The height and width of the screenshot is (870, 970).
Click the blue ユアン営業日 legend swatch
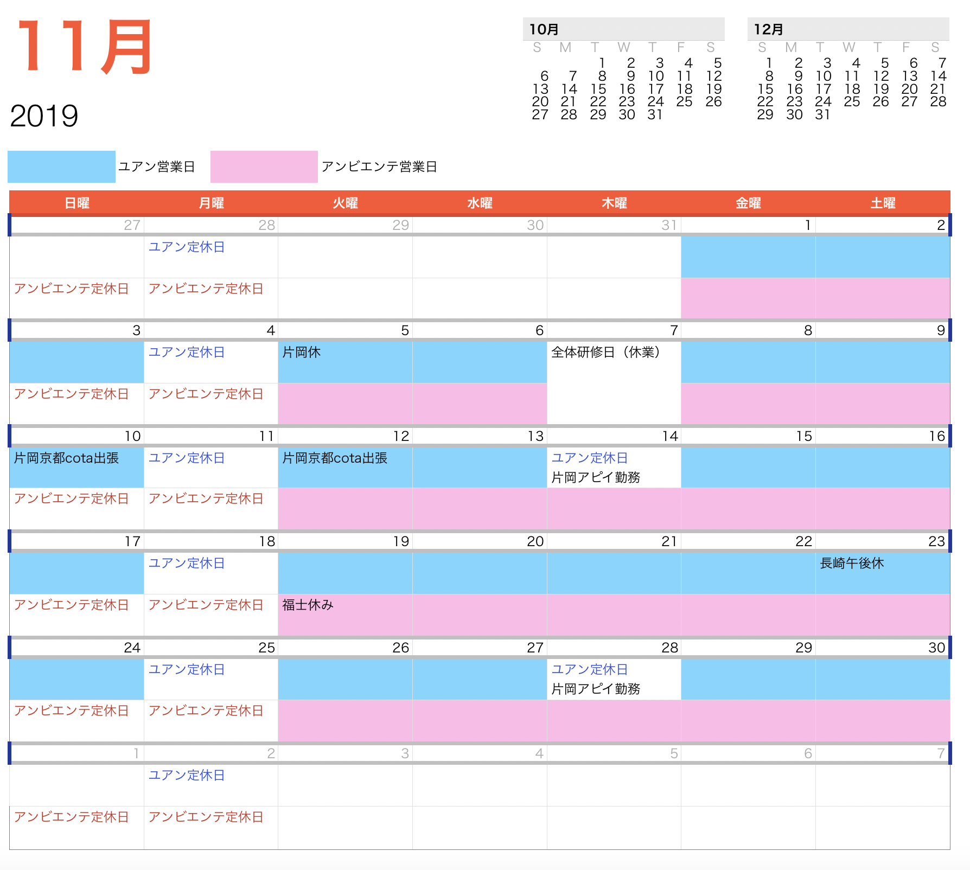click(61, 167)
